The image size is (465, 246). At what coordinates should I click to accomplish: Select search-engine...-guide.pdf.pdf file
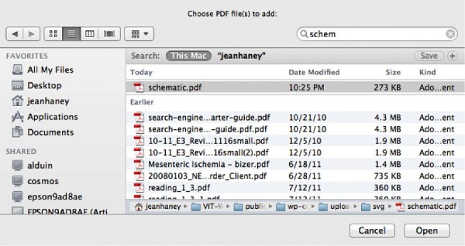(296, 129)
